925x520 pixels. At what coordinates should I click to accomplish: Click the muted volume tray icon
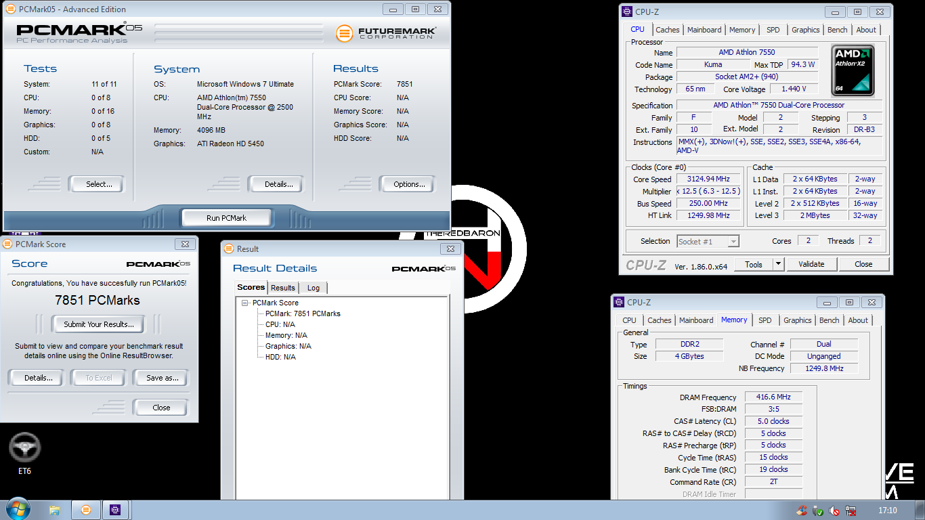834,511
